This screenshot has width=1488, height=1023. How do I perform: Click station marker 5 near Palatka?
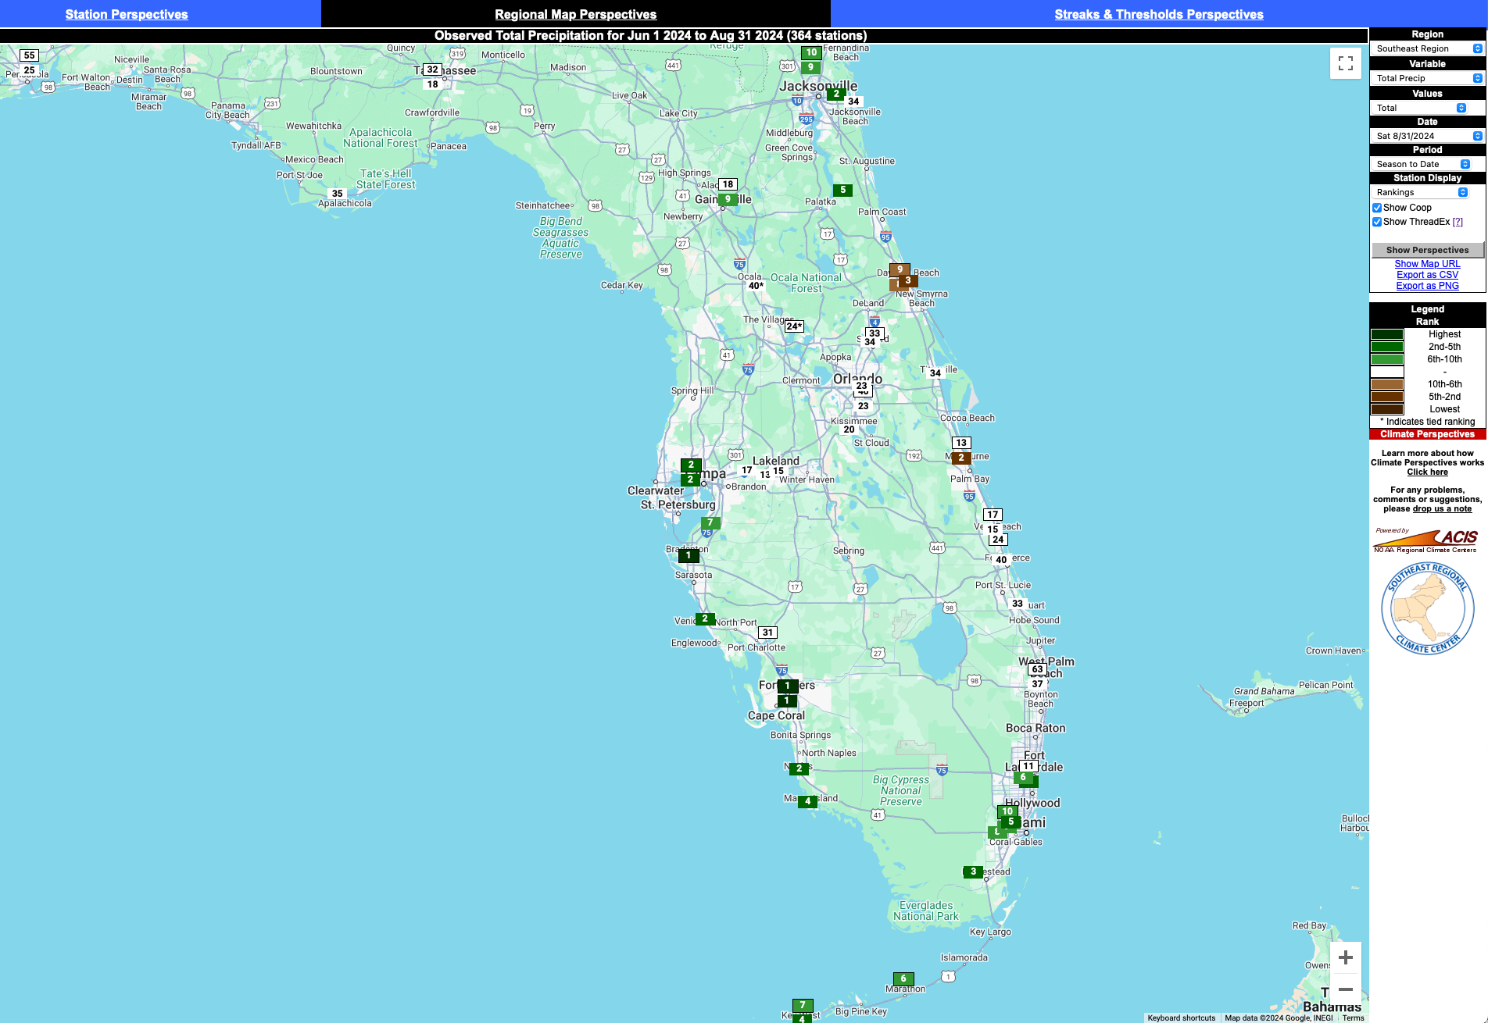tap(842, 190)
